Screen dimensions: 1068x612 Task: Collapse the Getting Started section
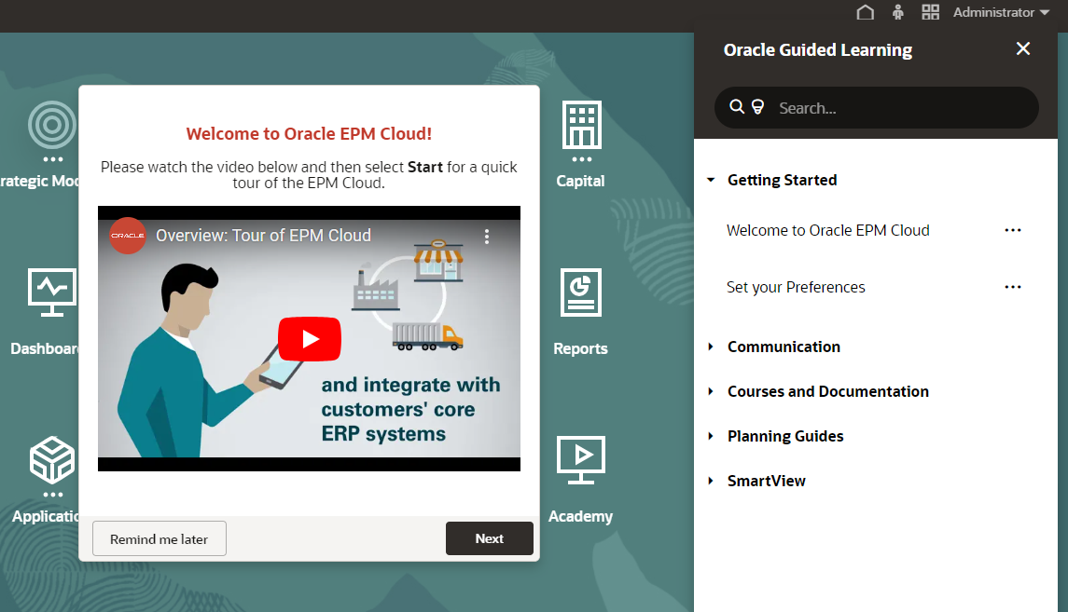click(711, 180)
